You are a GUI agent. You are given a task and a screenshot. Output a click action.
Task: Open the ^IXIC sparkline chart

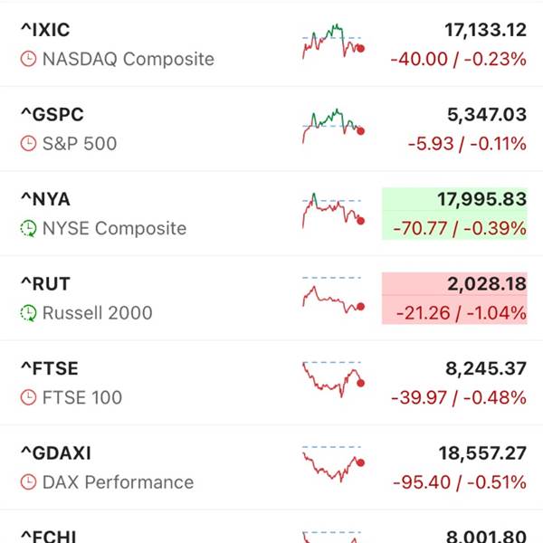tap(333, 42)
